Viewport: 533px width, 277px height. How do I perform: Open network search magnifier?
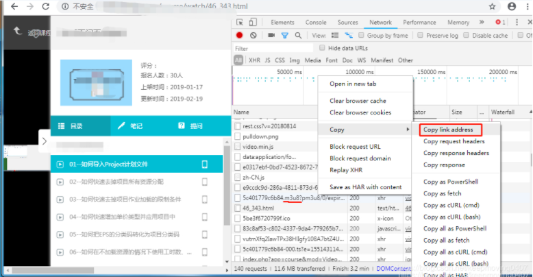pos(299,35)
